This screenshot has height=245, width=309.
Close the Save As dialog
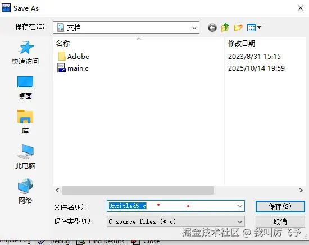[301, 8]
